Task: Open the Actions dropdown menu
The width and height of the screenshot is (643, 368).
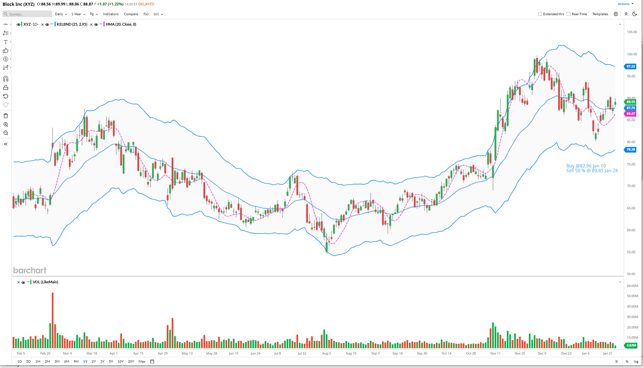Action: click(625, 4)
